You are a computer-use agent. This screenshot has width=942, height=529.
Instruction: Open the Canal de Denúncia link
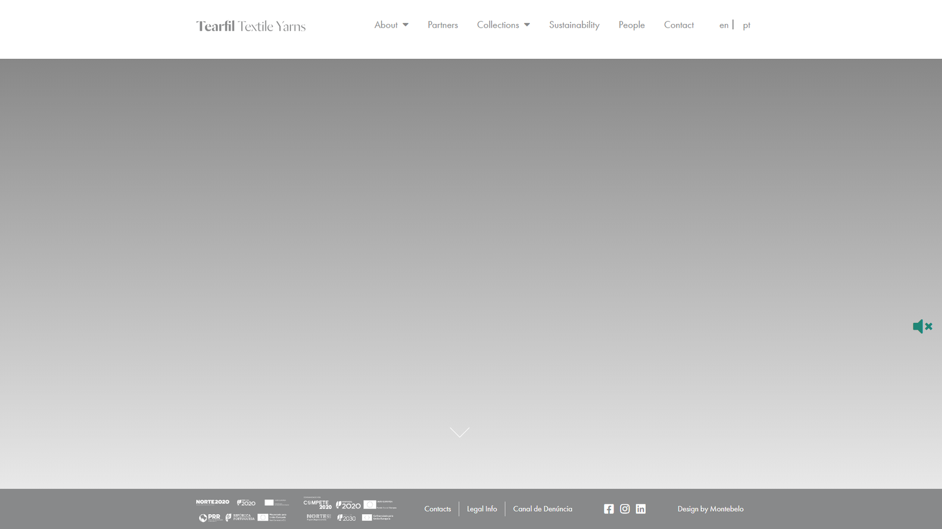[x=542, y=508]
